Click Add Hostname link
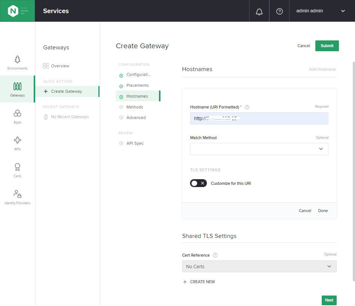Viewport: 355px width, 306px height. (x=322, y=69)
